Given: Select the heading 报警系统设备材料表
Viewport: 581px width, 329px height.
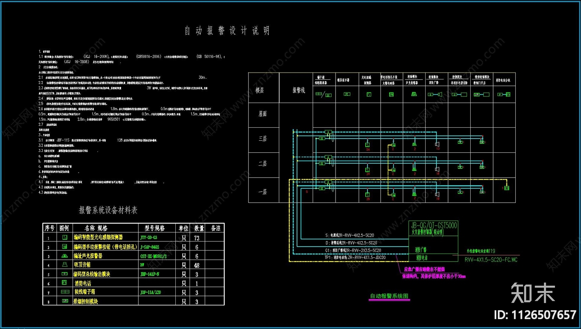Looking at the screenshot, I should pos(108,210).
